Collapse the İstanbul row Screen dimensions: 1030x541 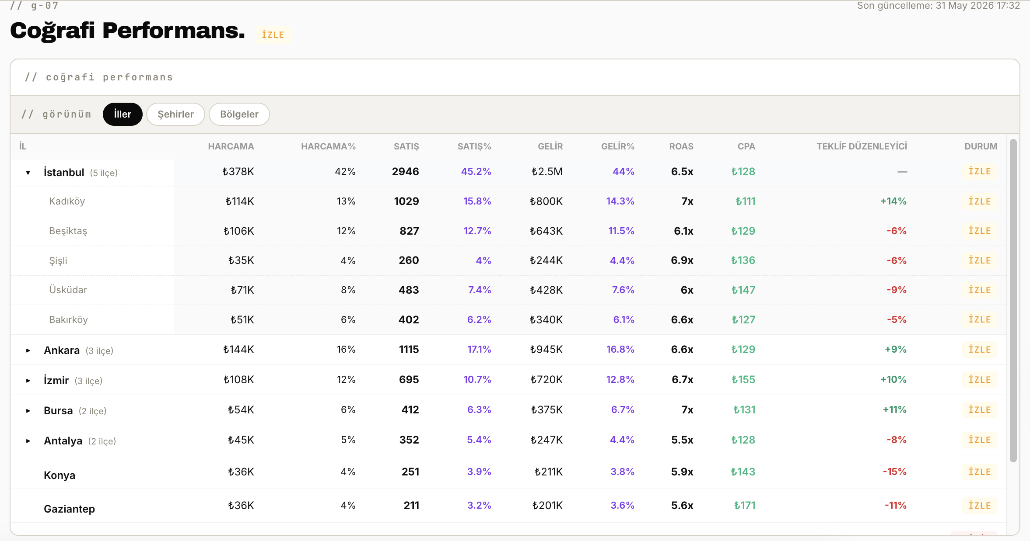click(x=28, y=173)
